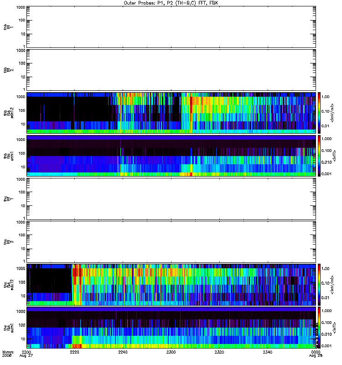Select the empty thc fff 2 panel
Image resolution: width=342 pixels, height=365 pixels.
(x=171, y=242)
